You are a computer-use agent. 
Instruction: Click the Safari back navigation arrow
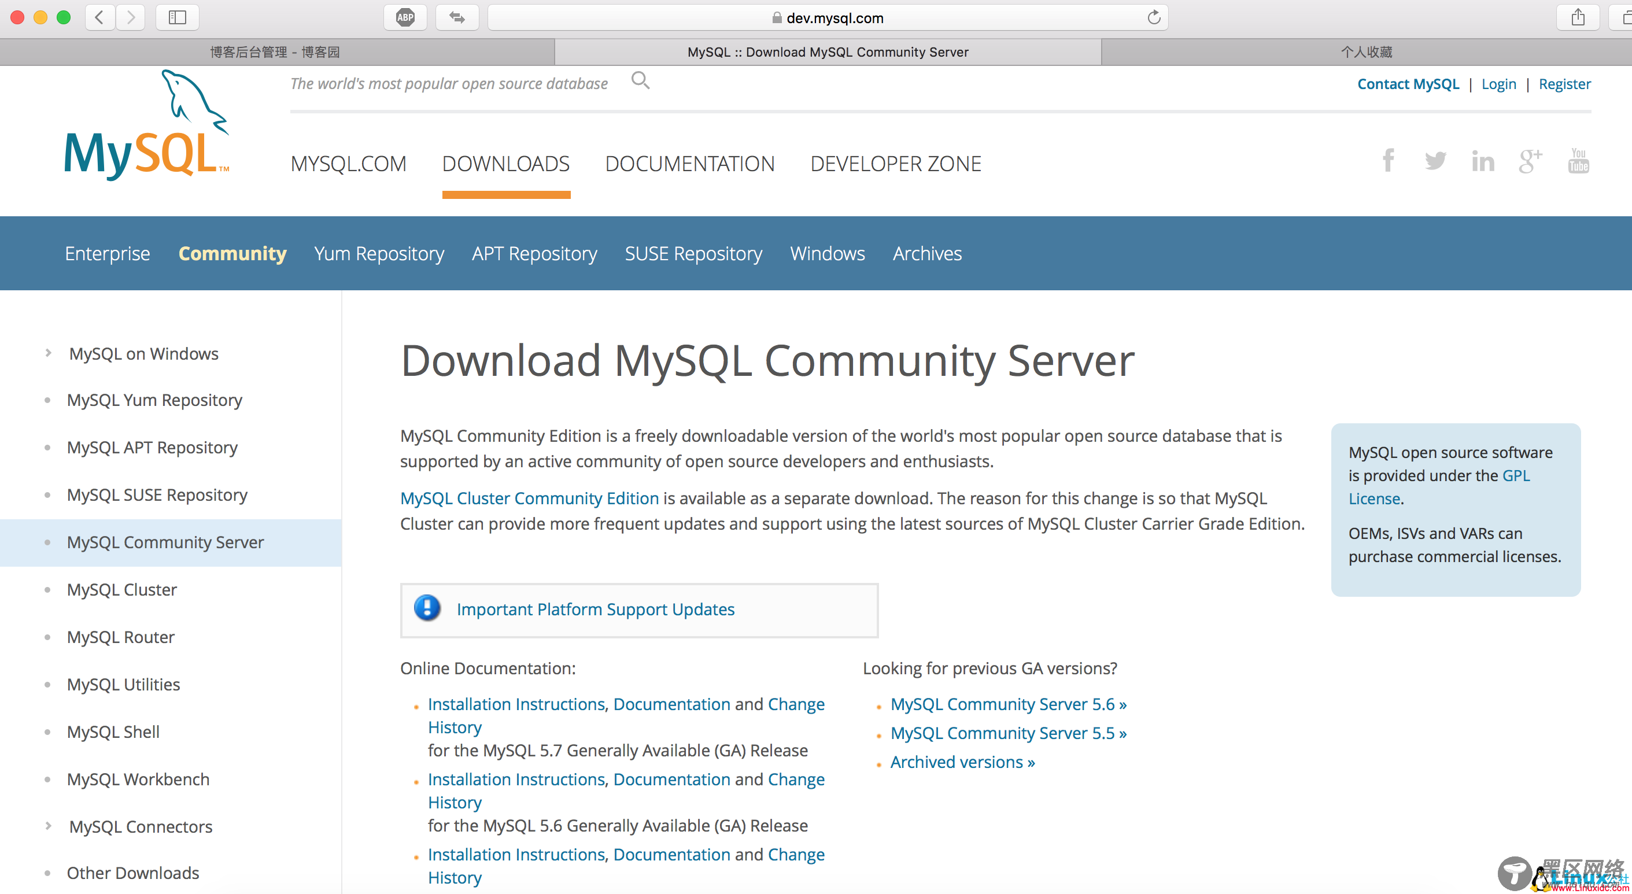coord(99,17)
